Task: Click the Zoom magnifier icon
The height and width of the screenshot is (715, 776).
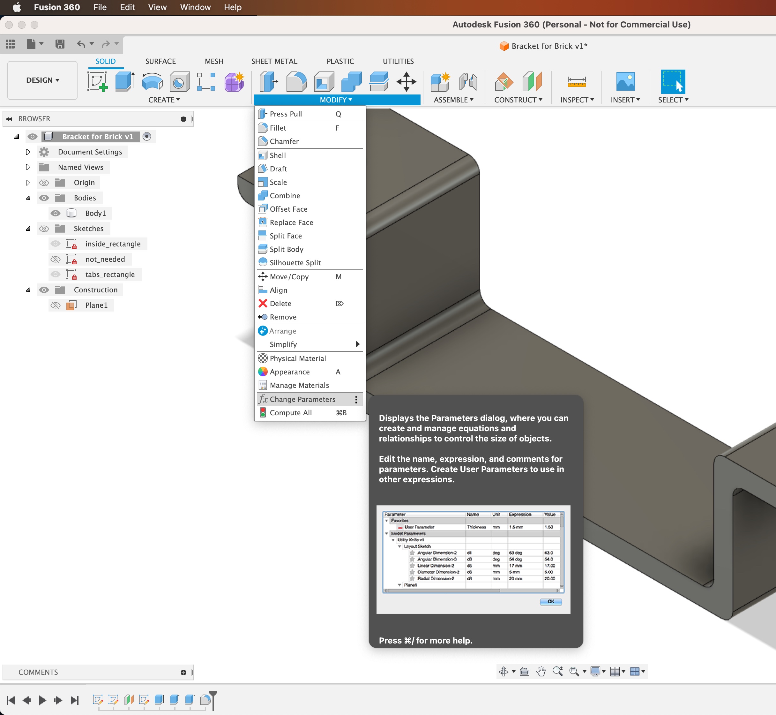Action: click(x=557, y=671)
